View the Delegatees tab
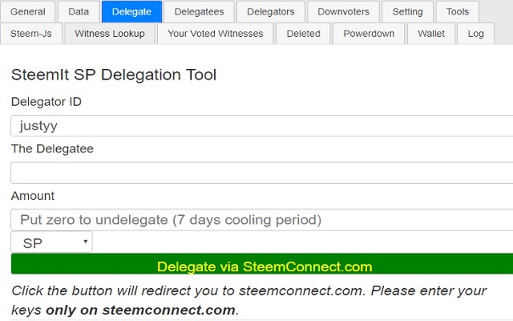The image size is (513, 321). pos(198,12)
